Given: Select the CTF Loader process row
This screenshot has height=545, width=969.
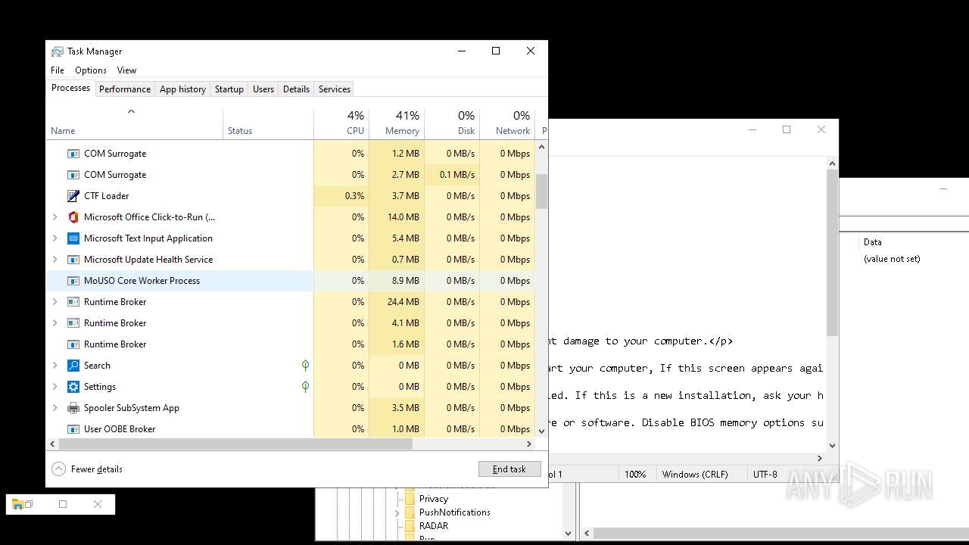Looking at the screenshot, I should point(291,196).
